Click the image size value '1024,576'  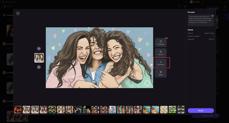[x=211, y=39]
